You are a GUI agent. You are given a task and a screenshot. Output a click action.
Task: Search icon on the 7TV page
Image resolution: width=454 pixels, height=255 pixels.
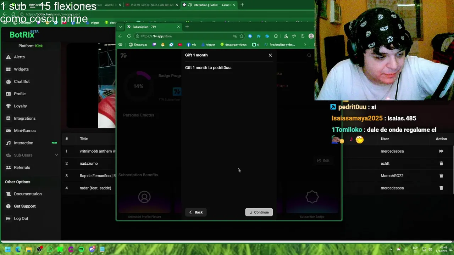309,56
